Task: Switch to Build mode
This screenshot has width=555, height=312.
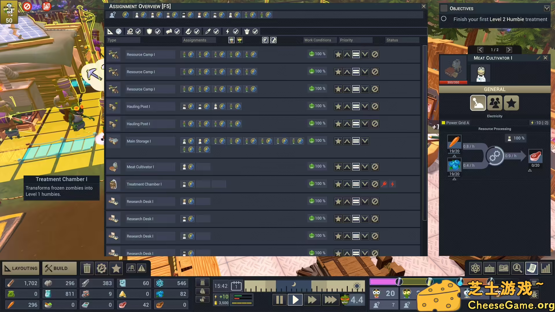Action: click(59, 268)
